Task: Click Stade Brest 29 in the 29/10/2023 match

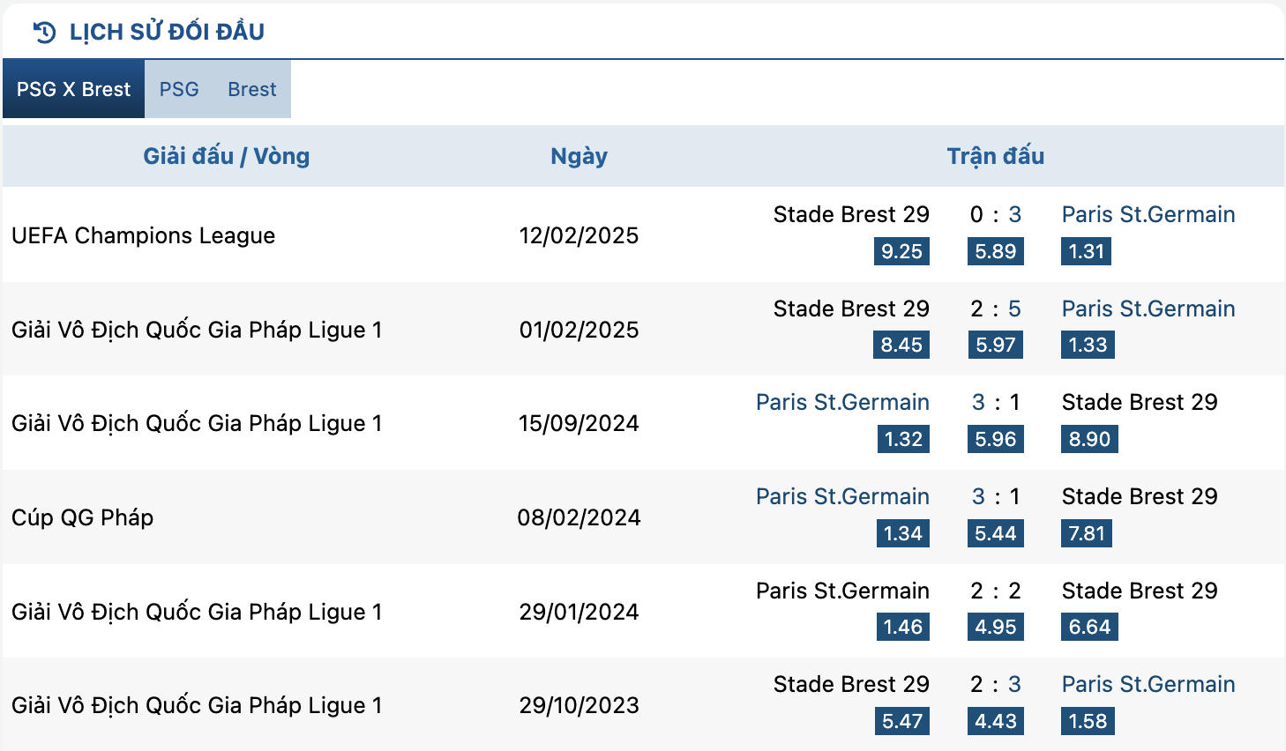Action: pyautogui.click(x=851, y=684)
